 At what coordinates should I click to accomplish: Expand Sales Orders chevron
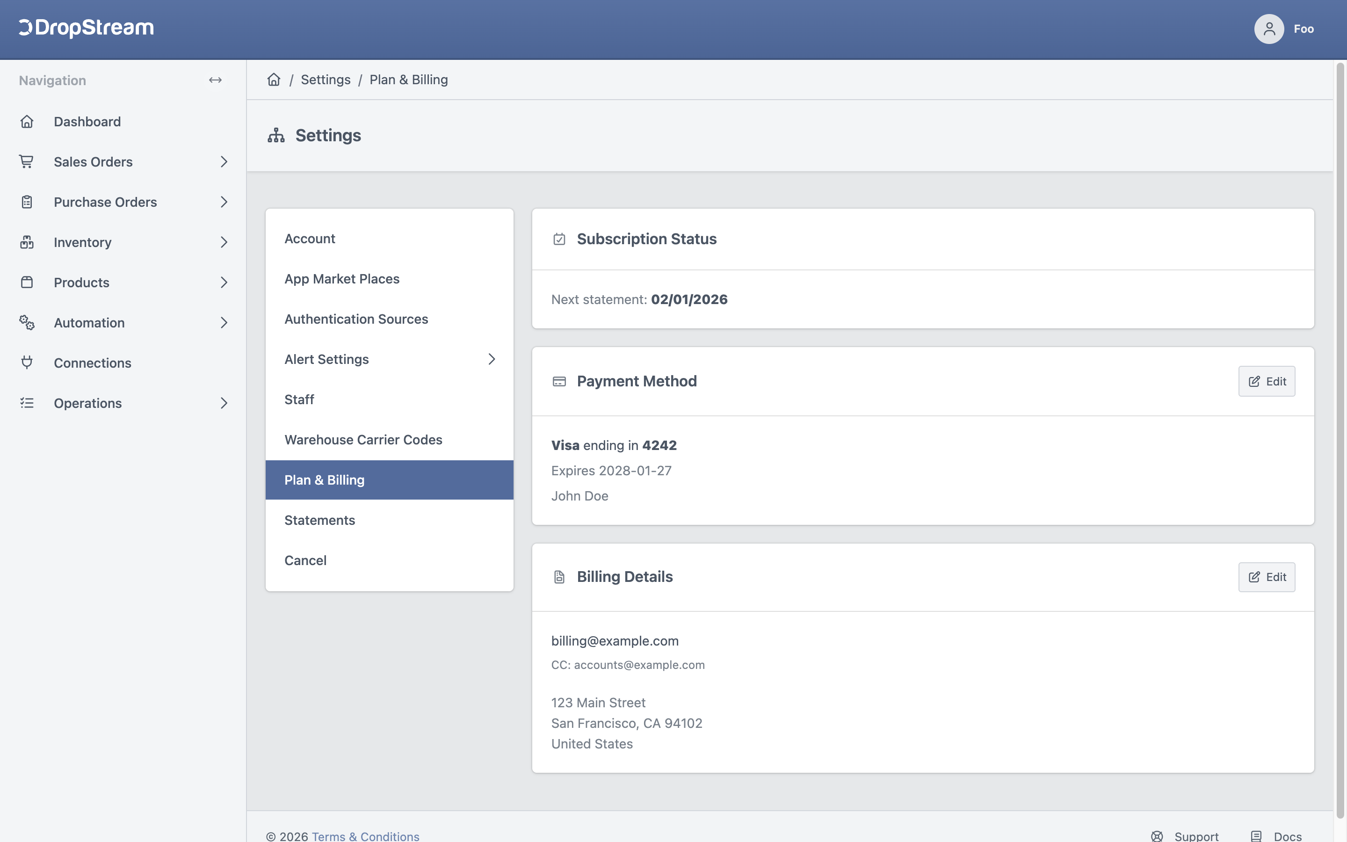click(x=224, y=161)
